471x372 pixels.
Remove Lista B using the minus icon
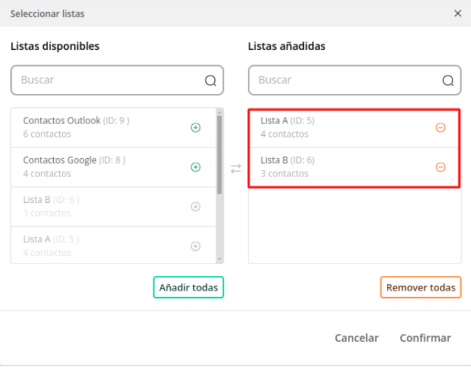440,167
